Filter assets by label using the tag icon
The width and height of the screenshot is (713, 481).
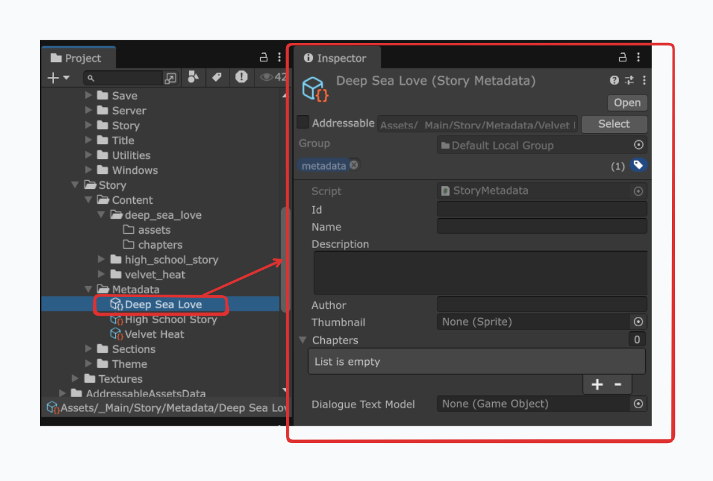218,77
